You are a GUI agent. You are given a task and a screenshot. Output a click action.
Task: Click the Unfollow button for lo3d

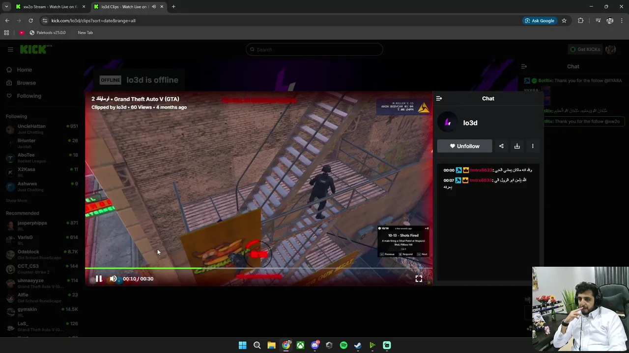(464, 146)
